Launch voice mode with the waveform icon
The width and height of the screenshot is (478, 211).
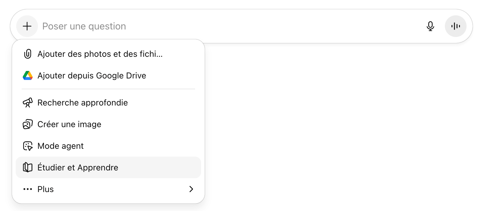pos(455,26)
